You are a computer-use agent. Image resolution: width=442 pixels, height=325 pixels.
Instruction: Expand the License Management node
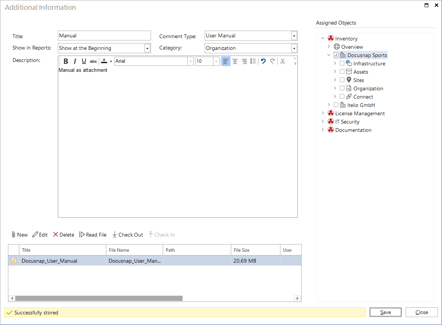[323, 113]
